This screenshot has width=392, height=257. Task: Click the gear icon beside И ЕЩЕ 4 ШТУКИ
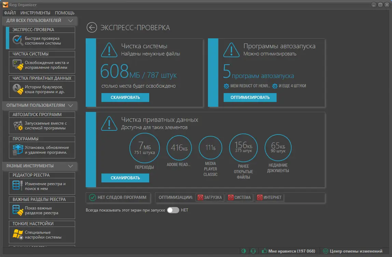point(275,86)
